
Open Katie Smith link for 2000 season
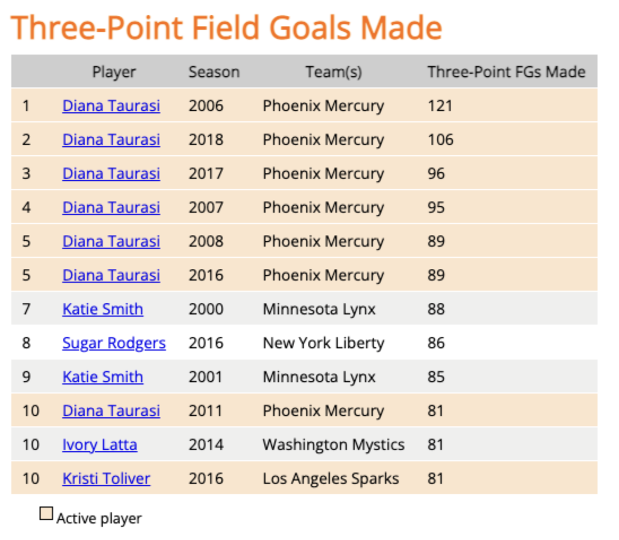pos(102,309)
